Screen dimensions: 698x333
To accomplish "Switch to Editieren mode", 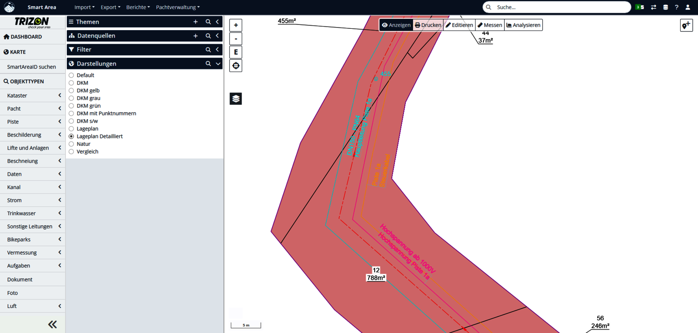I will [459, 25].
